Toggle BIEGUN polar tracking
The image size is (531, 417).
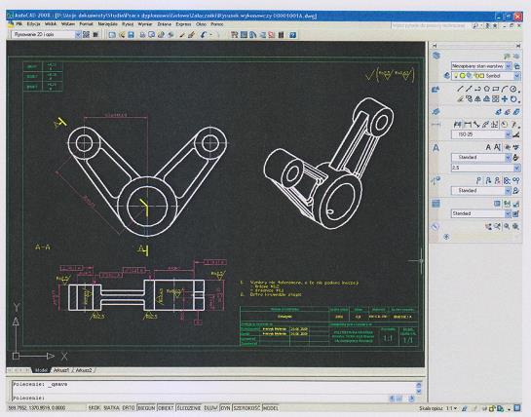click(x=146, y=408)
